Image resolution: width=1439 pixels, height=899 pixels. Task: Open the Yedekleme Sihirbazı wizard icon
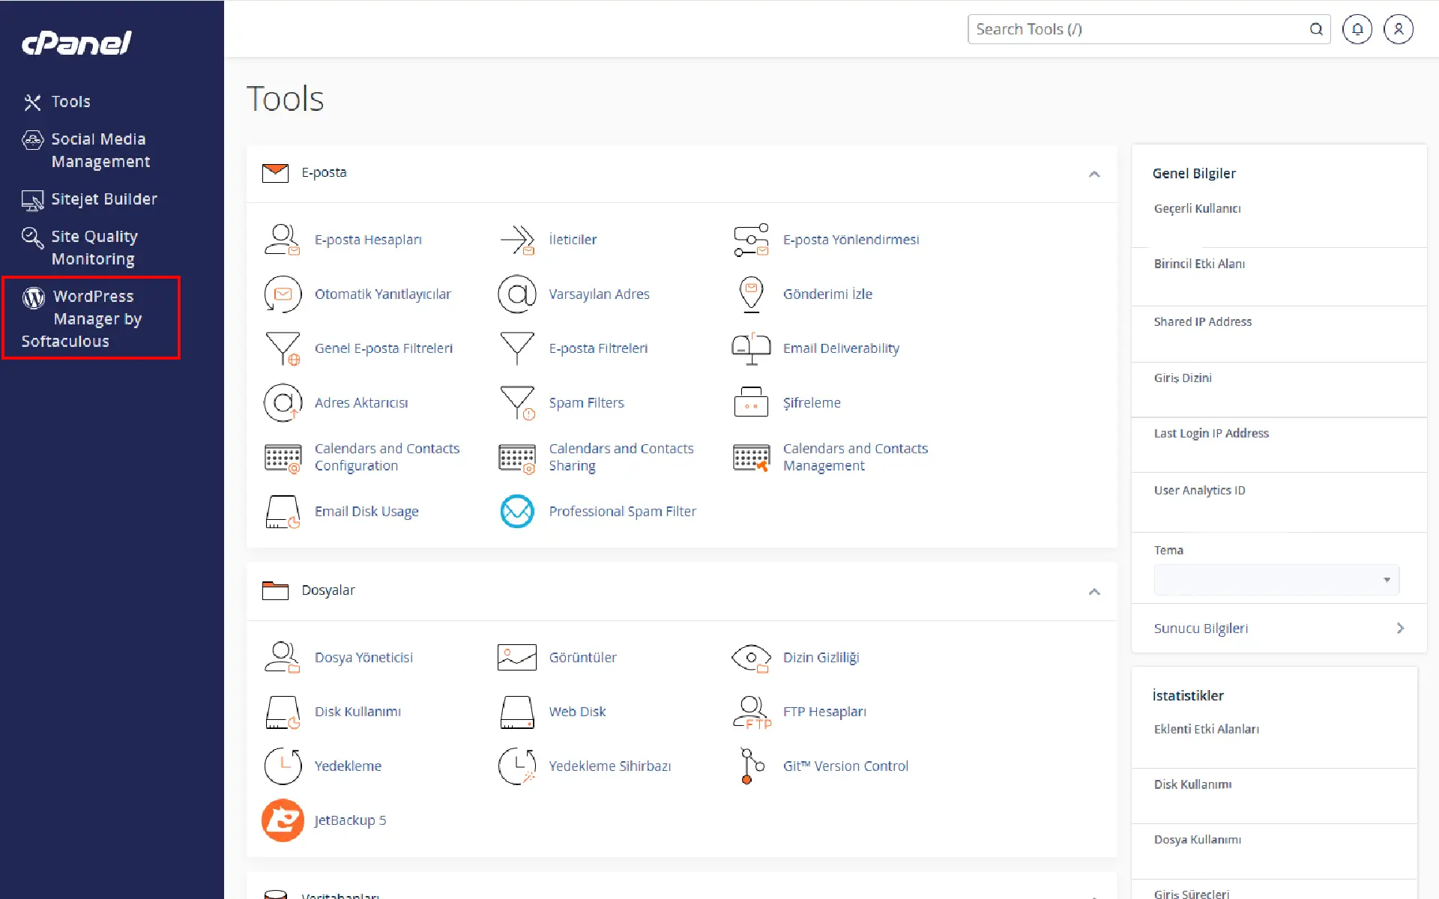click(517, 766)
